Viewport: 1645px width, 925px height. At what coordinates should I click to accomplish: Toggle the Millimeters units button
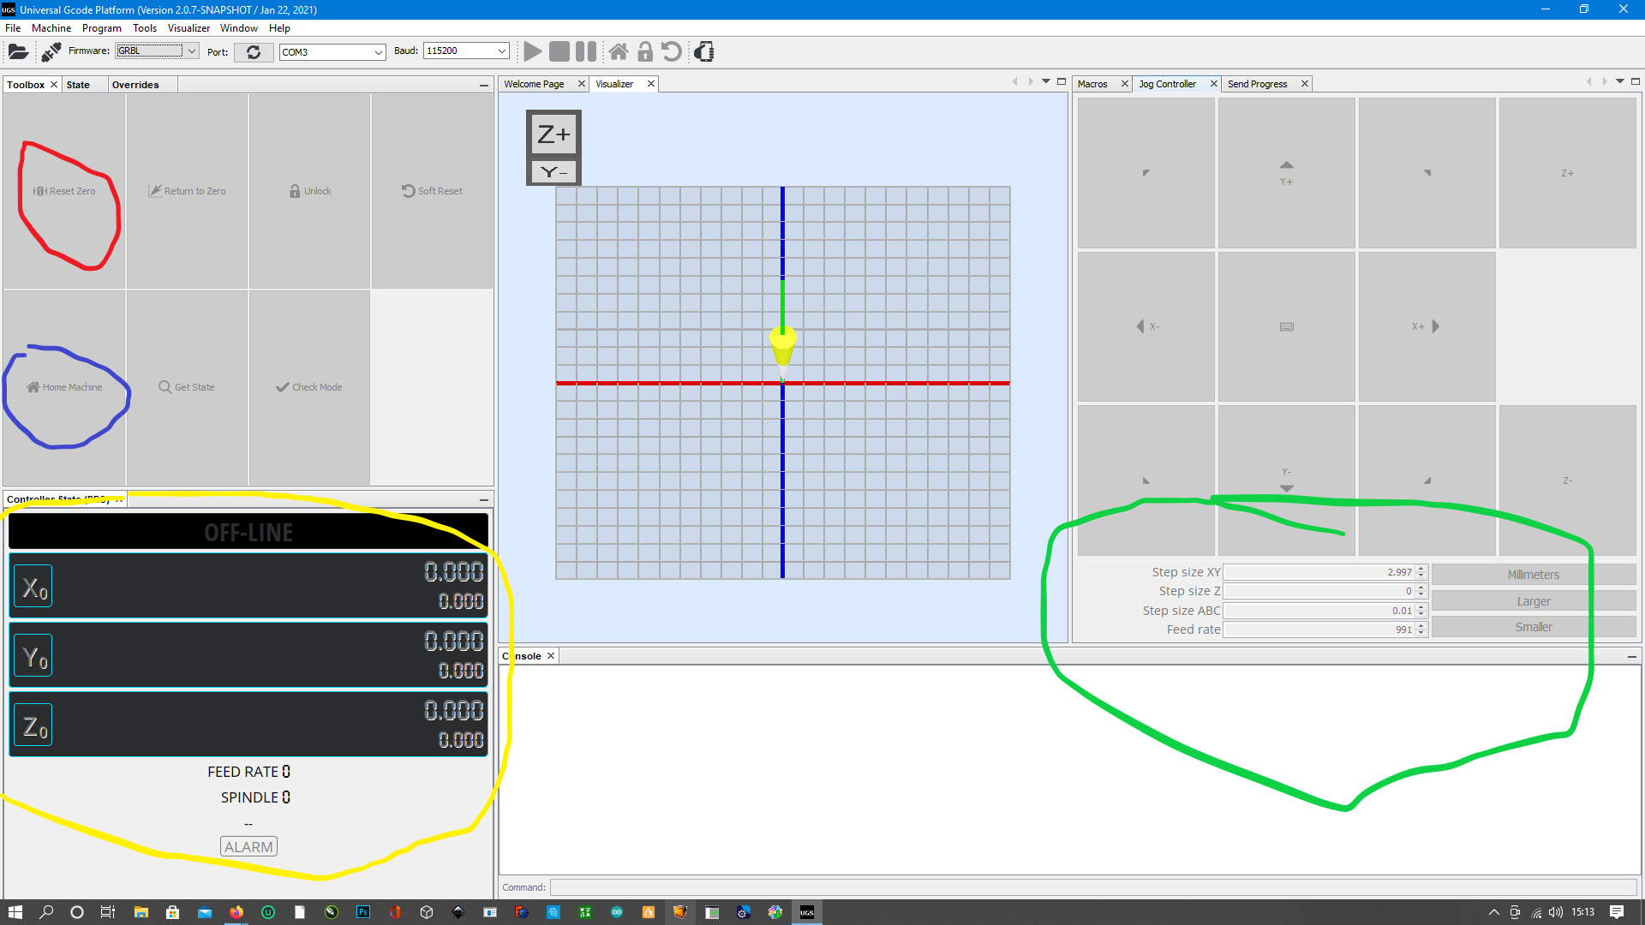1533,575
